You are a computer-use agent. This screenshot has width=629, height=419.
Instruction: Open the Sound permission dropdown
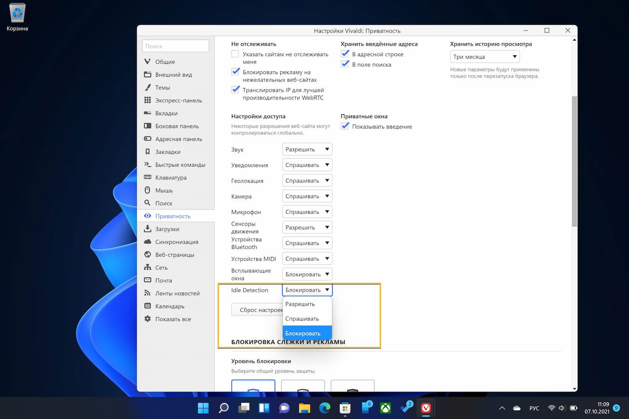(307, 150)
